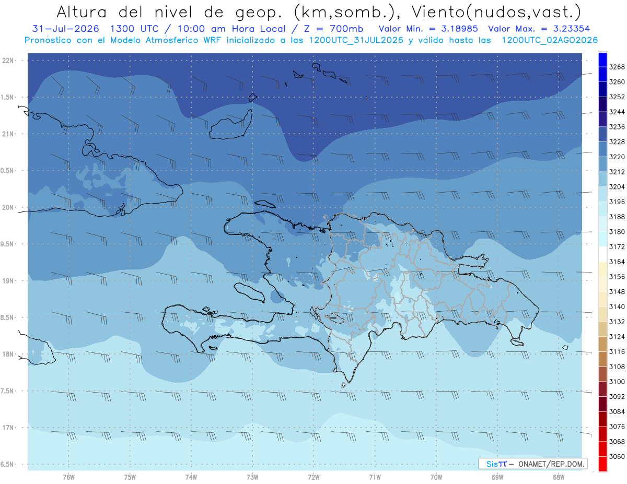The width and height of the screenshot is (627, 484).
Task: Click the 'ONAMET/REP.DOM.' credit label
Action: 551,464
